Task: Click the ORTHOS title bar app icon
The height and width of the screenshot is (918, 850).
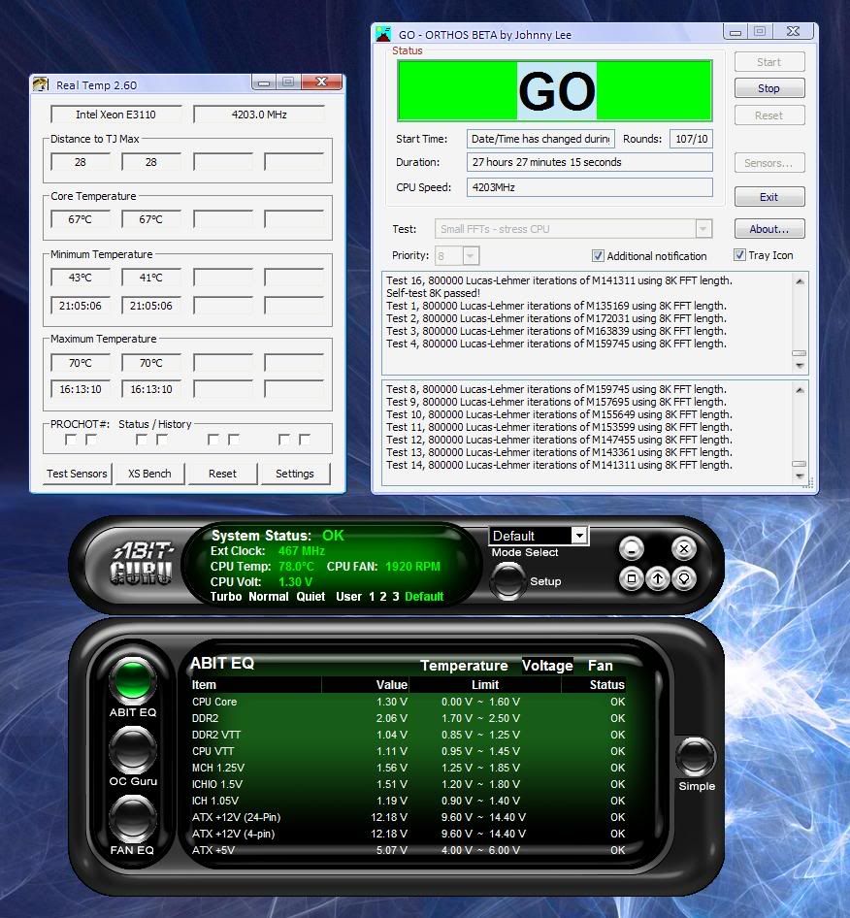Action: [383, 34]
